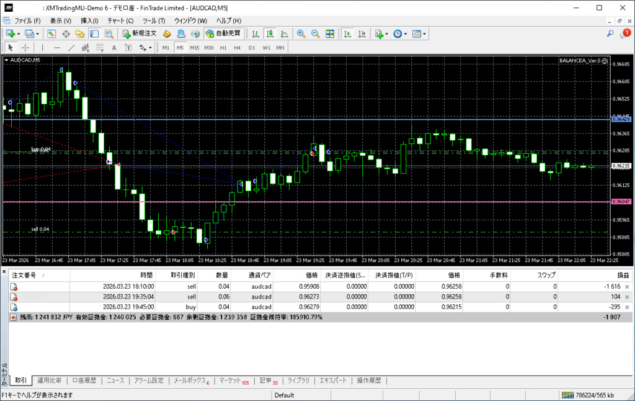Click the 新規注文 new order button

140,34
